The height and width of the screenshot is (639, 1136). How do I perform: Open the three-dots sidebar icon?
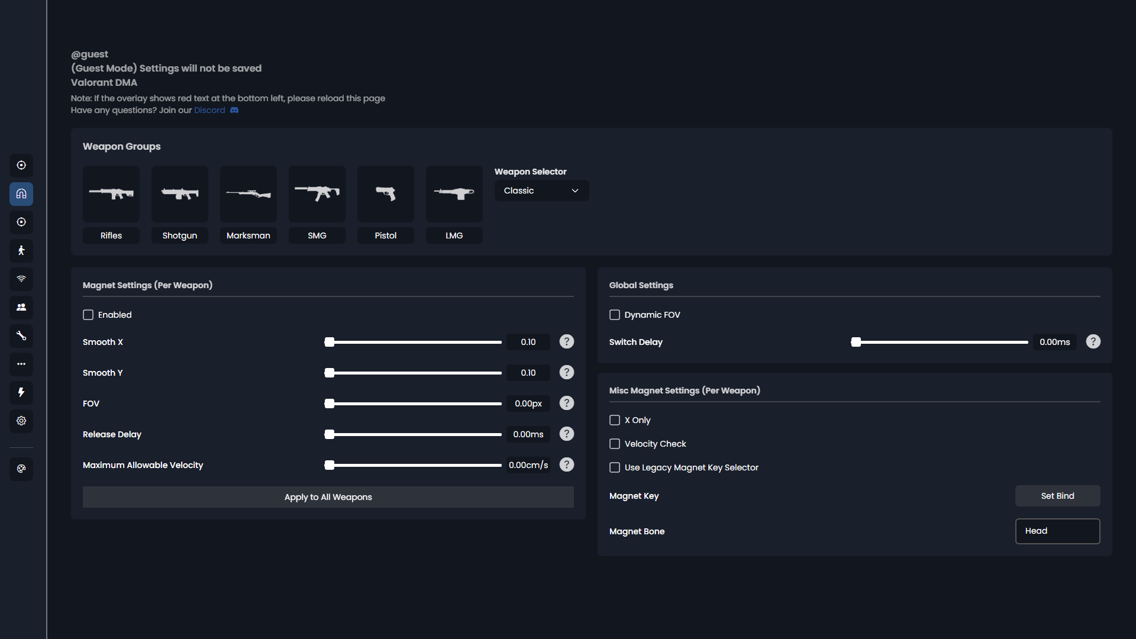click(21, 364)
